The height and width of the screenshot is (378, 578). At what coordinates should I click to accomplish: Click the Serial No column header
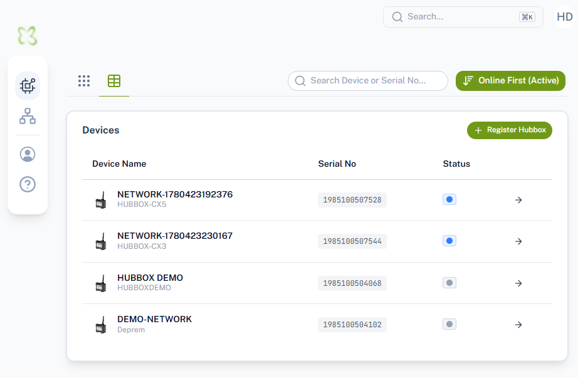(337, 164)
